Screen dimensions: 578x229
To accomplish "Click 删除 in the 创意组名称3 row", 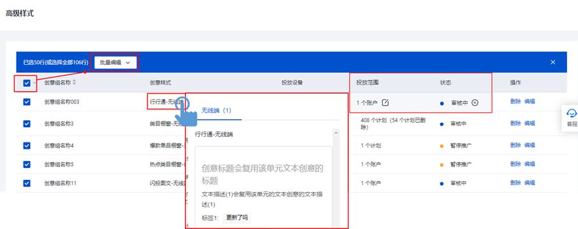I will (515, 123).
